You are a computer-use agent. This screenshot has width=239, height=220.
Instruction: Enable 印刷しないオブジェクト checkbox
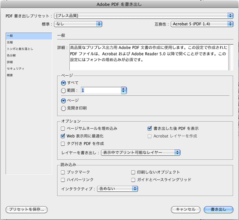(133, 172)
